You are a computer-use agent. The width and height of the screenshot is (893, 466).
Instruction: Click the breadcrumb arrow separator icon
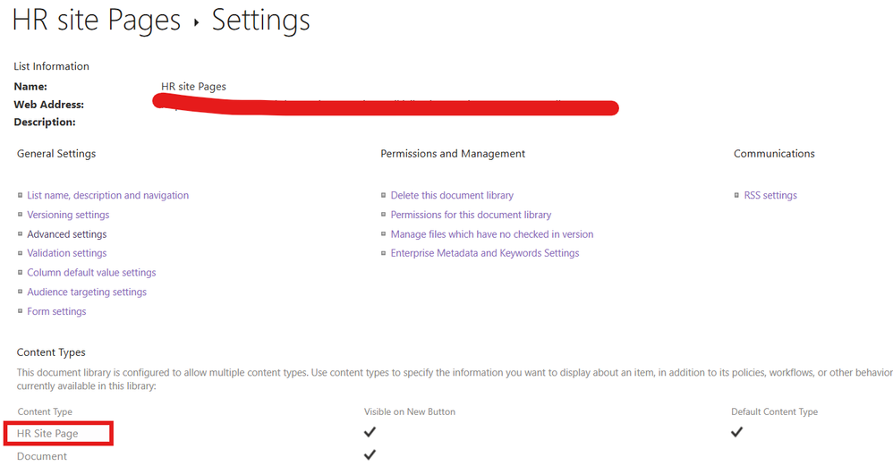tap(197, 22)
